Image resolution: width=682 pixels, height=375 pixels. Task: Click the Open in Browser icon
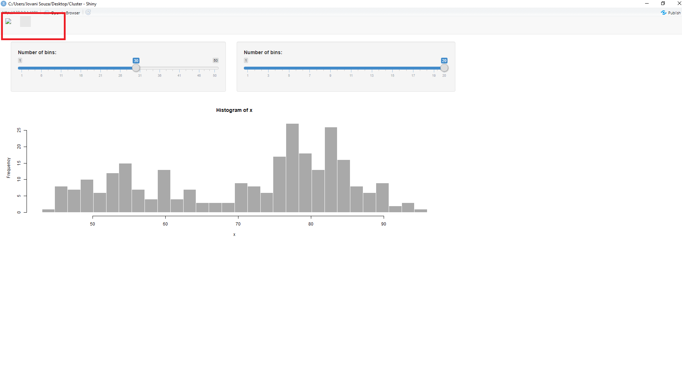[47, 13]
